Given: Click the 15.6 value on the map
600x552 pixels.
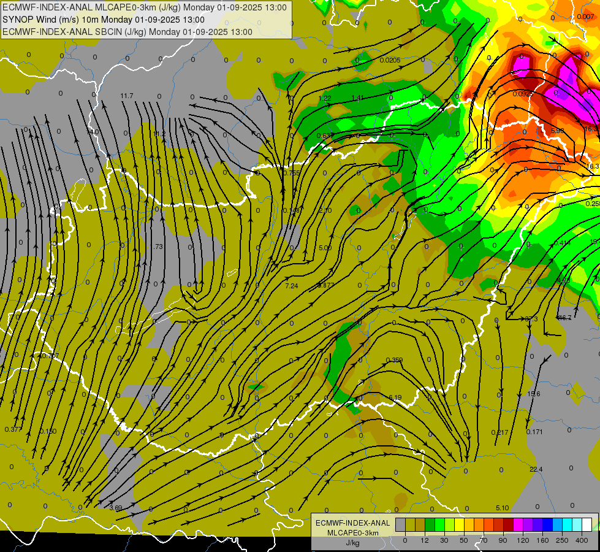Looking at the screenshot, I should click(x=534, y=394).
